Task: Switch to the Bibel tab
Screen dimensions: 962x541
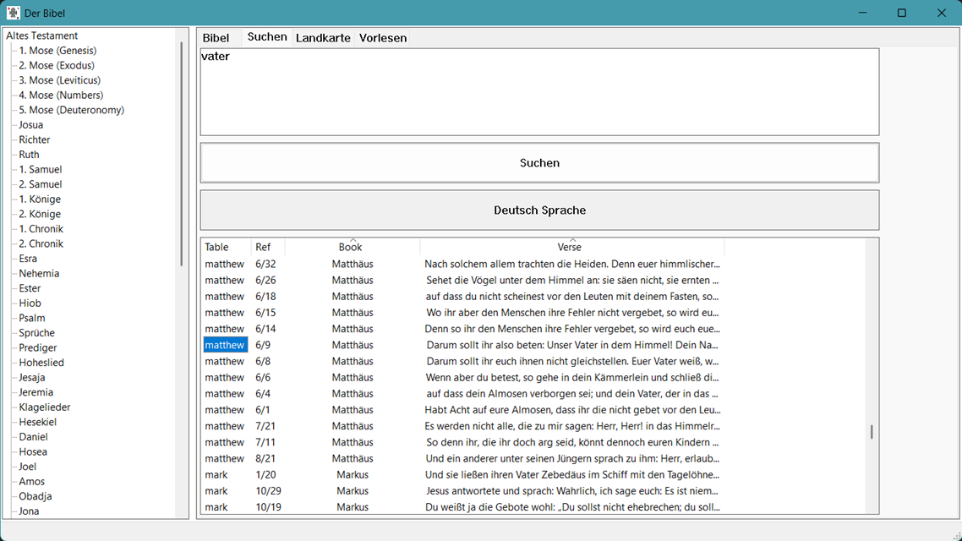Action: [x=216, y=38]
